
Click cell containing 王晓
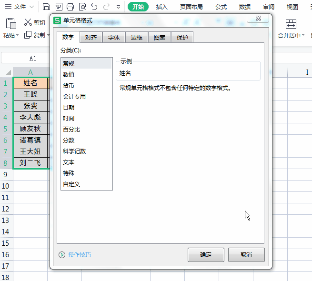coord(30,94)
